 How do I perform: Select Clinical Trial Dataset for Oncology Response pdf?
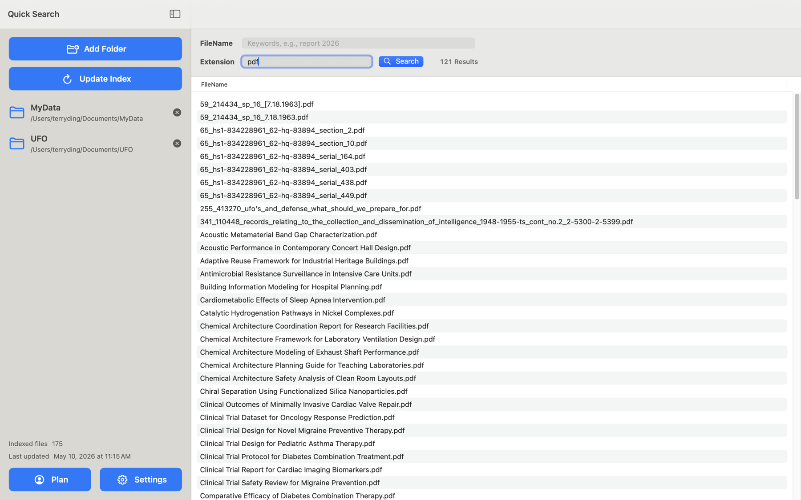point(492,418)
